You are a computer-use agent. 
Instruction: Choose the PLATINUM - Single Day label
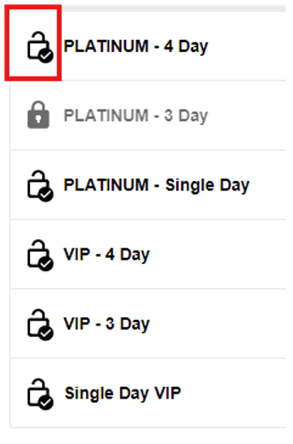(157, 185)
